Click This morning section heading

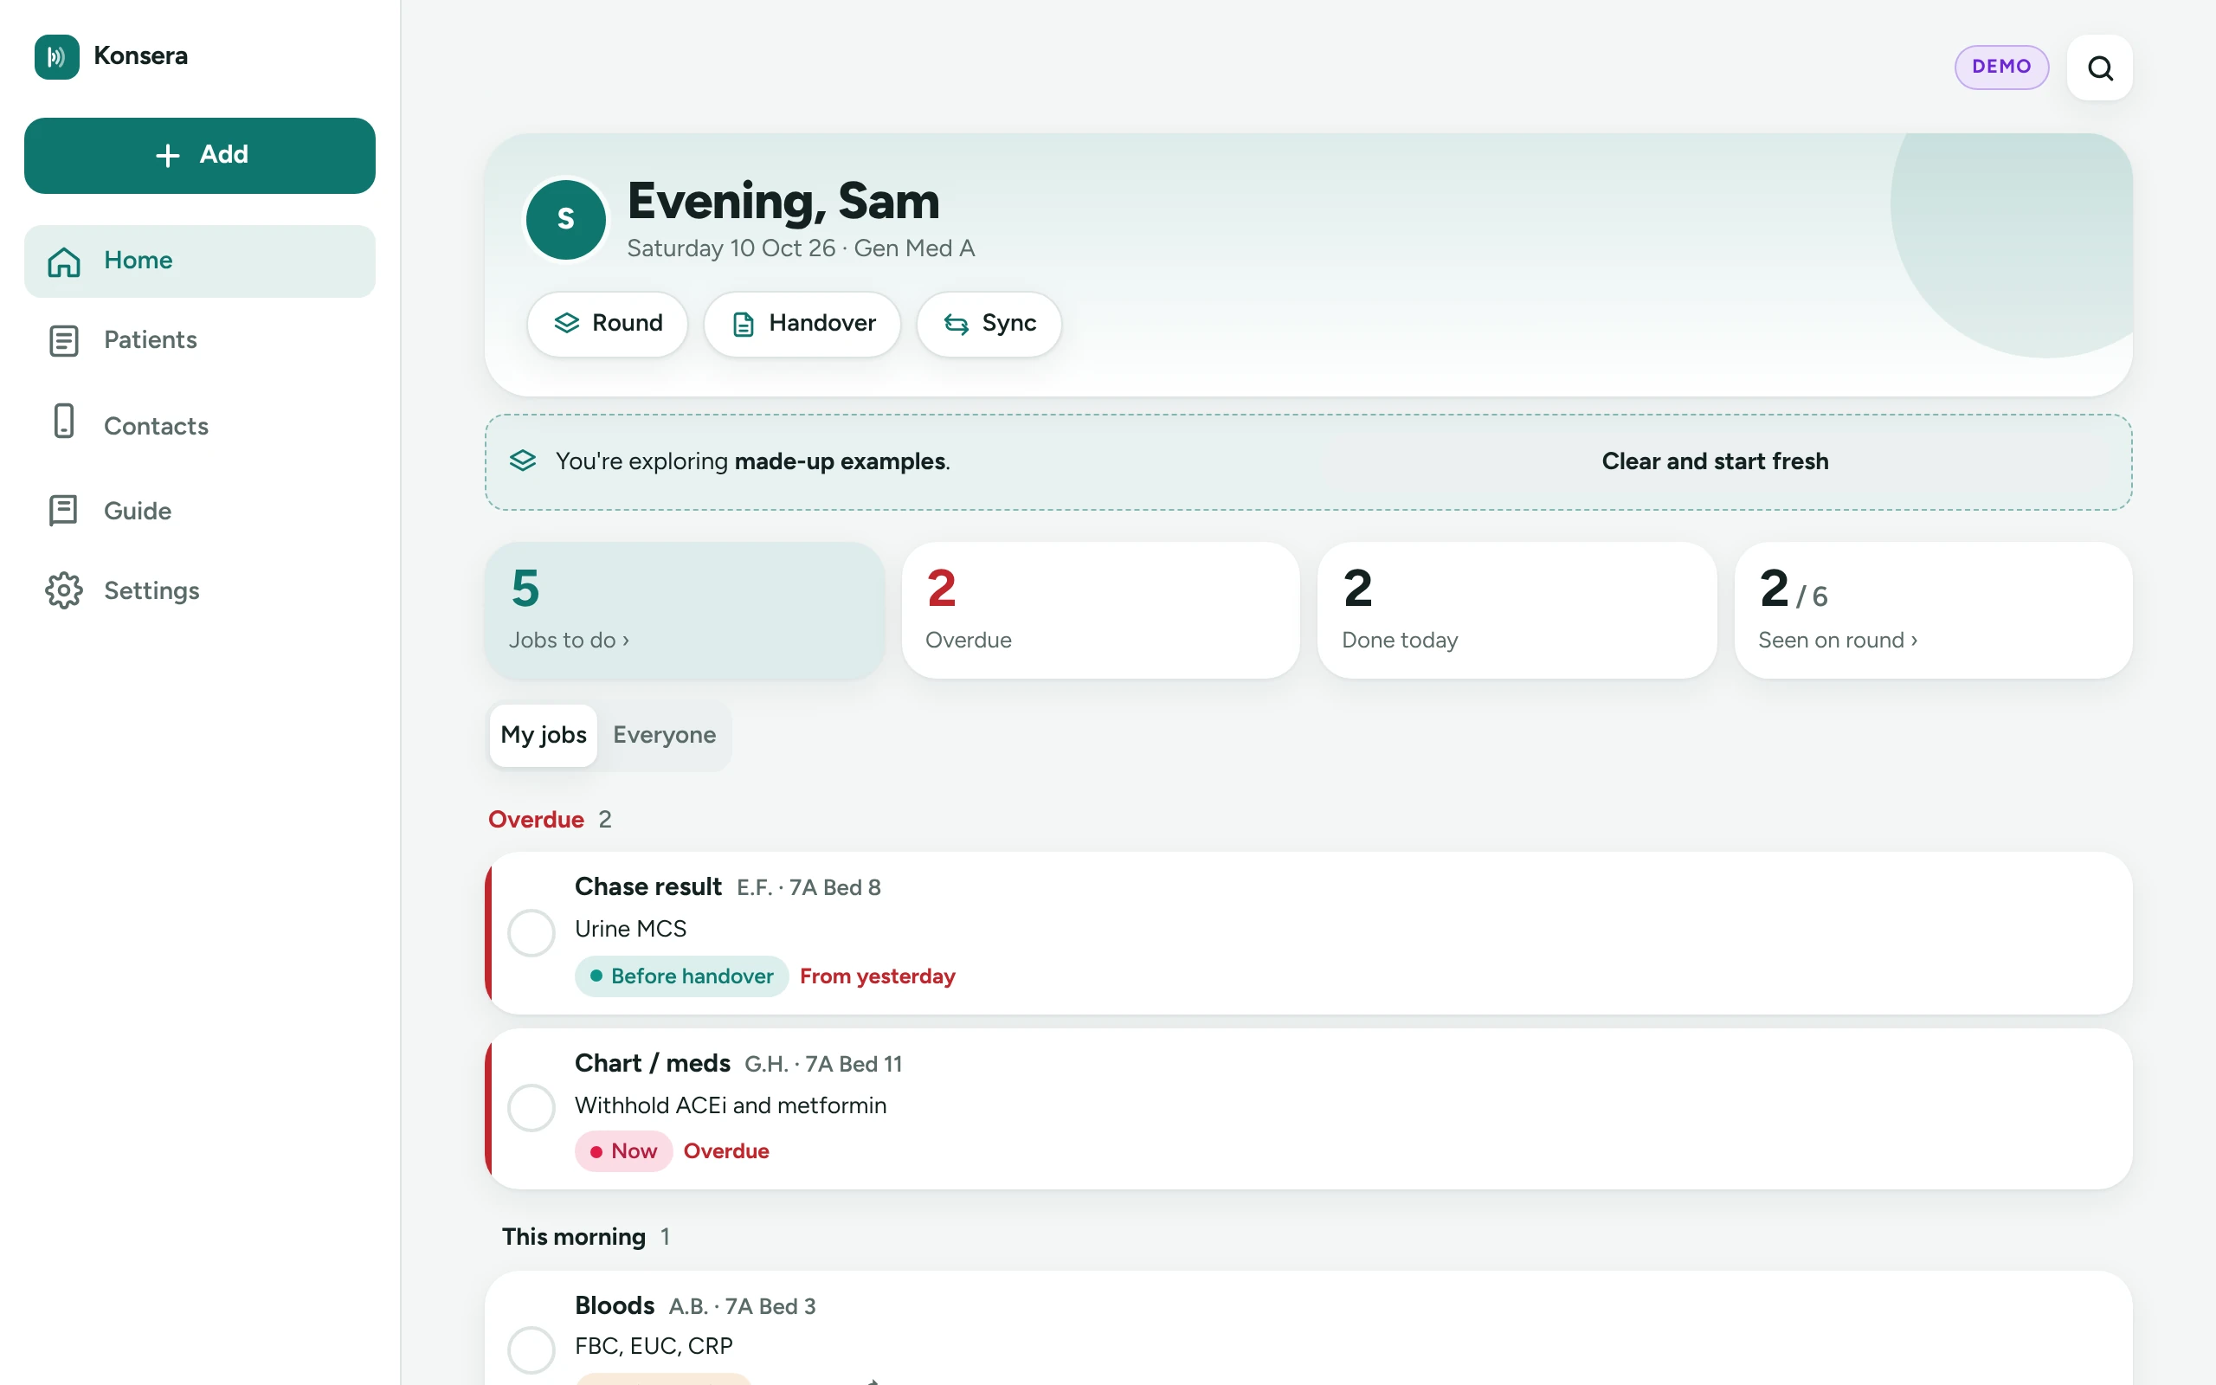click(x=573, y=1237)
